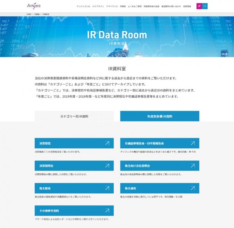Screen dimensions: 234x228
Task: Click the IR情報 breadcrumb link
Action: click(37, 14)
